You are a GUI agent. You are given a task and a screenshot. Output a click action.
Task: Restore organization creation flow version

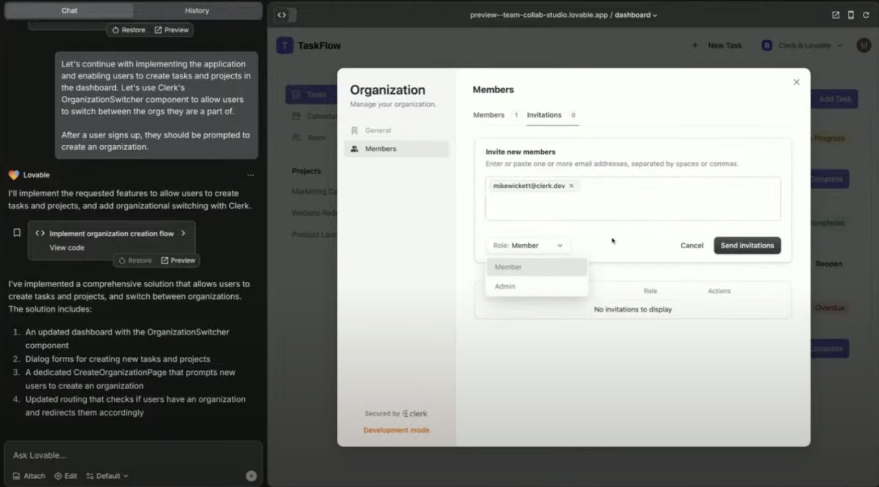(135, 260)
